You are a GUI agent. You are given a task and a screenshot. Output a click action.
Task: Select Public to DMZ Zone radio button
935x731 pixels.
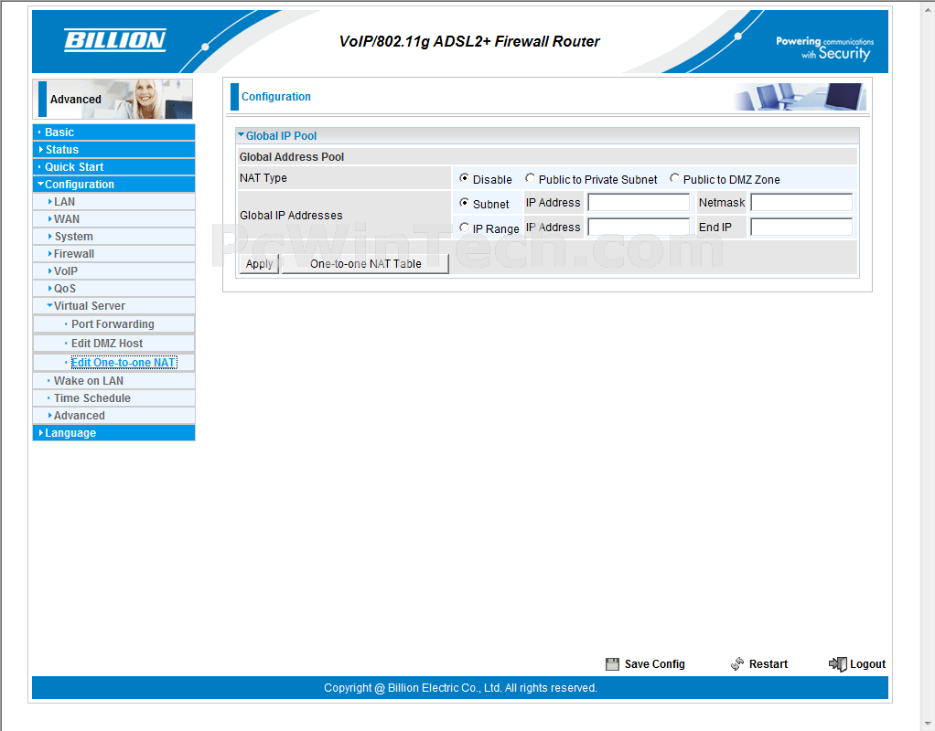tap(674, 178)
